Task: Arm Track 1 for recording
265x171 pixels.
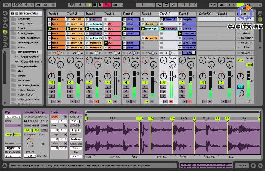Action: (52, 96)
